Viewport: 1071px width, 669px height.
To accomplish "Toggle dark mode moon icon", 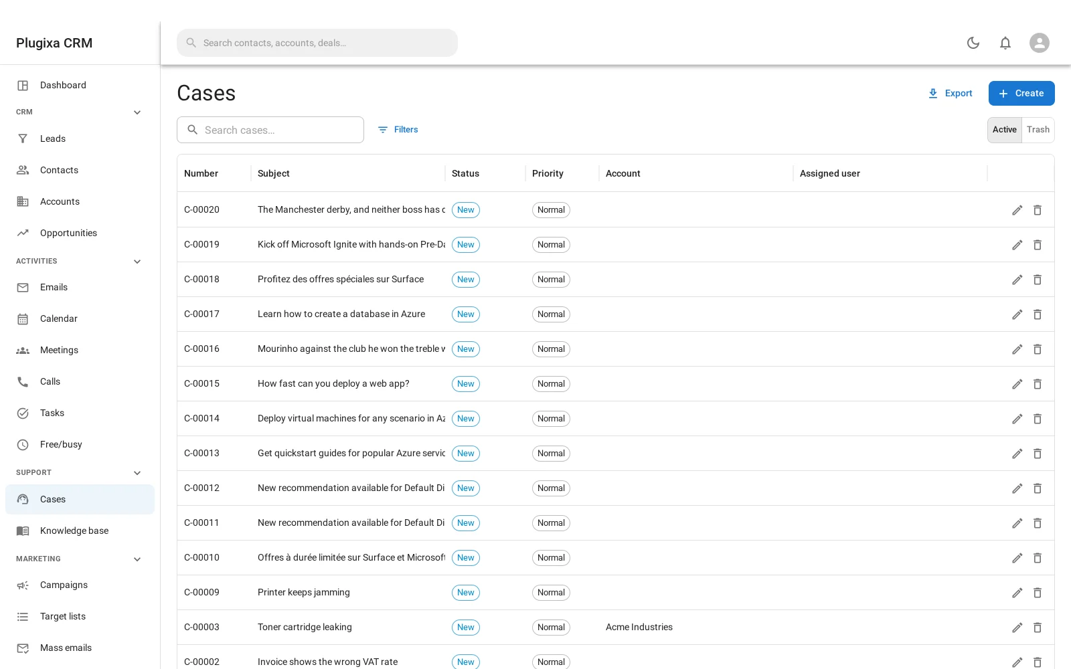I will [973, 43].
